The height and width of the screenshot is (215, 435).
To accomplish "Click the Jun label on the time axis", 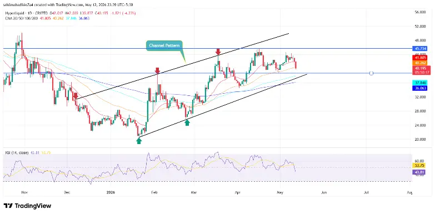I will (x=324, y=192).
